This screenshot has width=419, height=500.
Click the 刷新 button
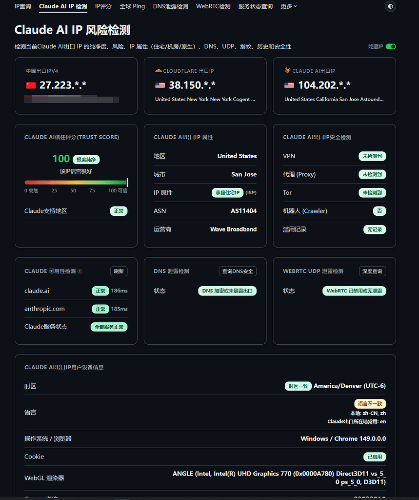tap(119, 271)
